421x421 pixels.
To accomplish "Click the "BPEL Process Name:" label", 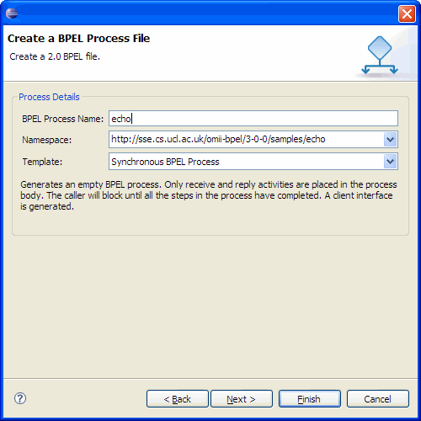I will pos(63,119).
